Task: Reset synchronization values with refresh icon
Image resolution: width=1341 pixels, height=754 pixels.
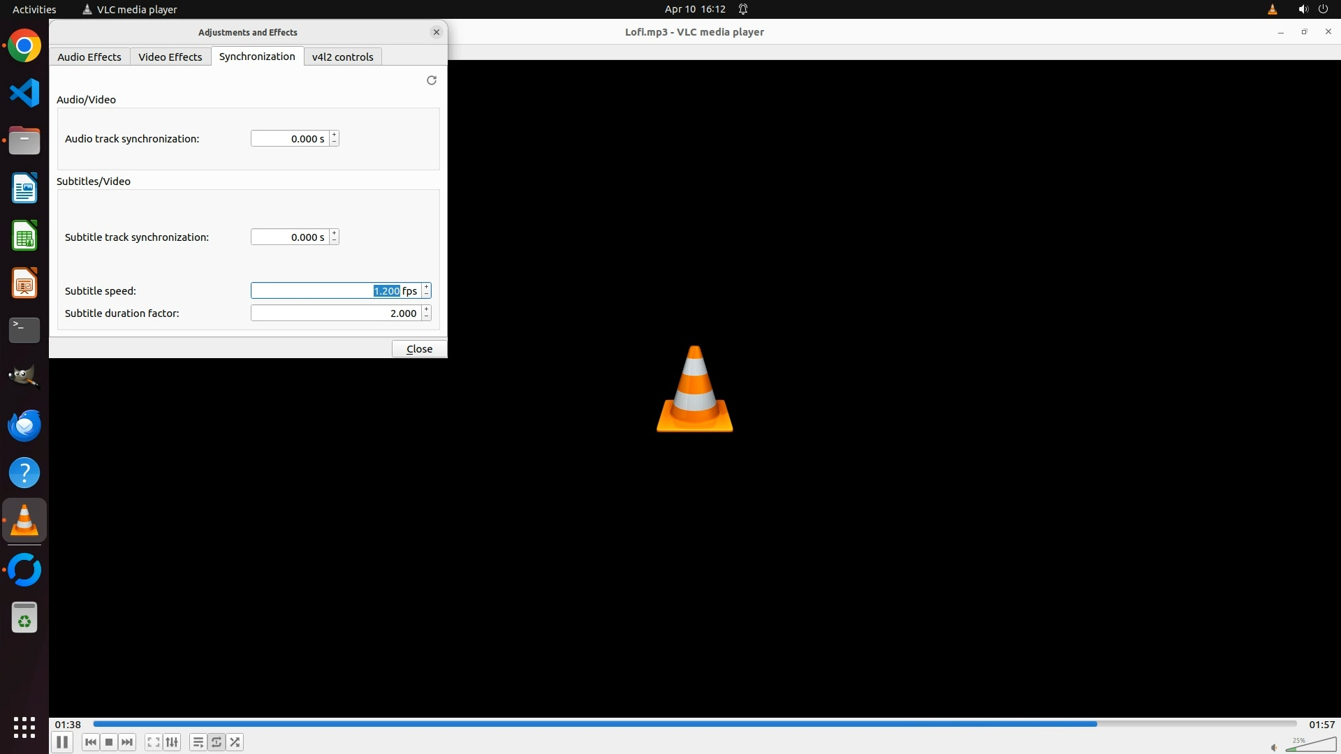Action: coord(432,80)
